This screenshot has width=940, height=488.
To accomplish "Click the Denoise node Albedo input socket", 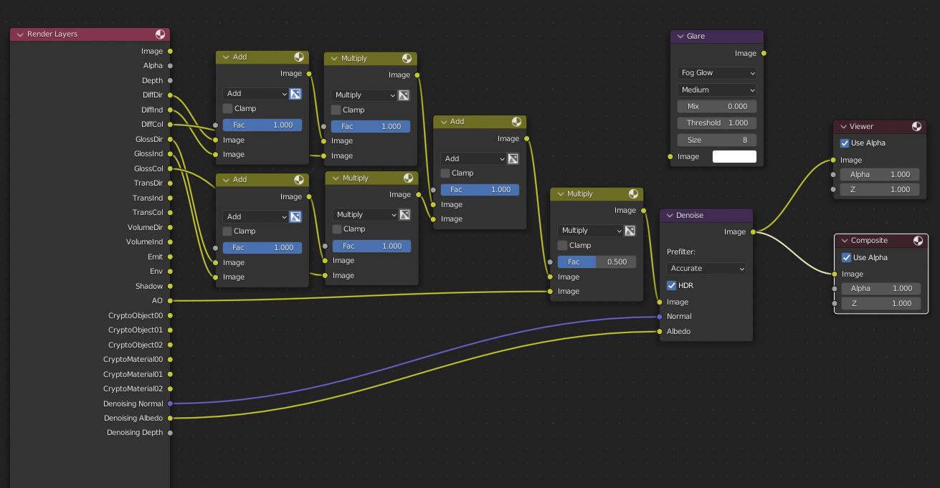I will click(x=660, y=331).
